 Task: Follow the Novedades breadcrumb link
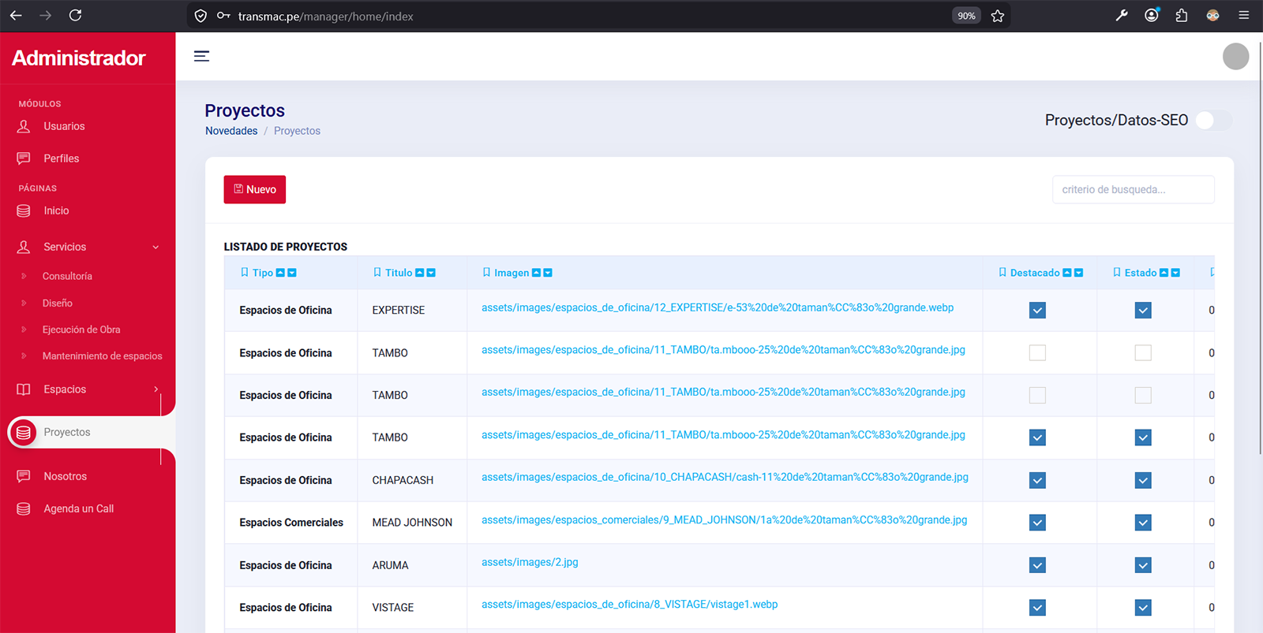coord(231,131)
